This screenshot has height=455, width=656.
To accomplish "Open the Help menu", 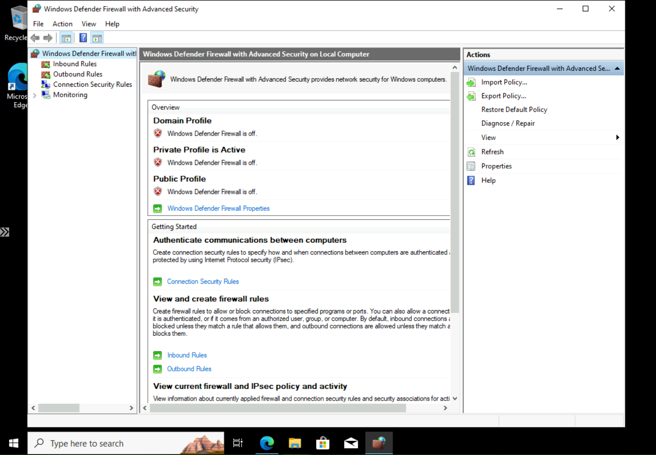I will (x=112, y=24).
